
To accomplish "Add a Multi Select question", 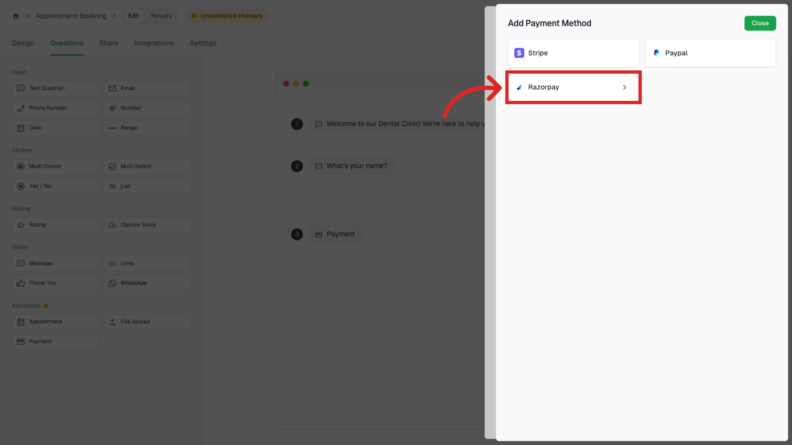I will (147, 166).
